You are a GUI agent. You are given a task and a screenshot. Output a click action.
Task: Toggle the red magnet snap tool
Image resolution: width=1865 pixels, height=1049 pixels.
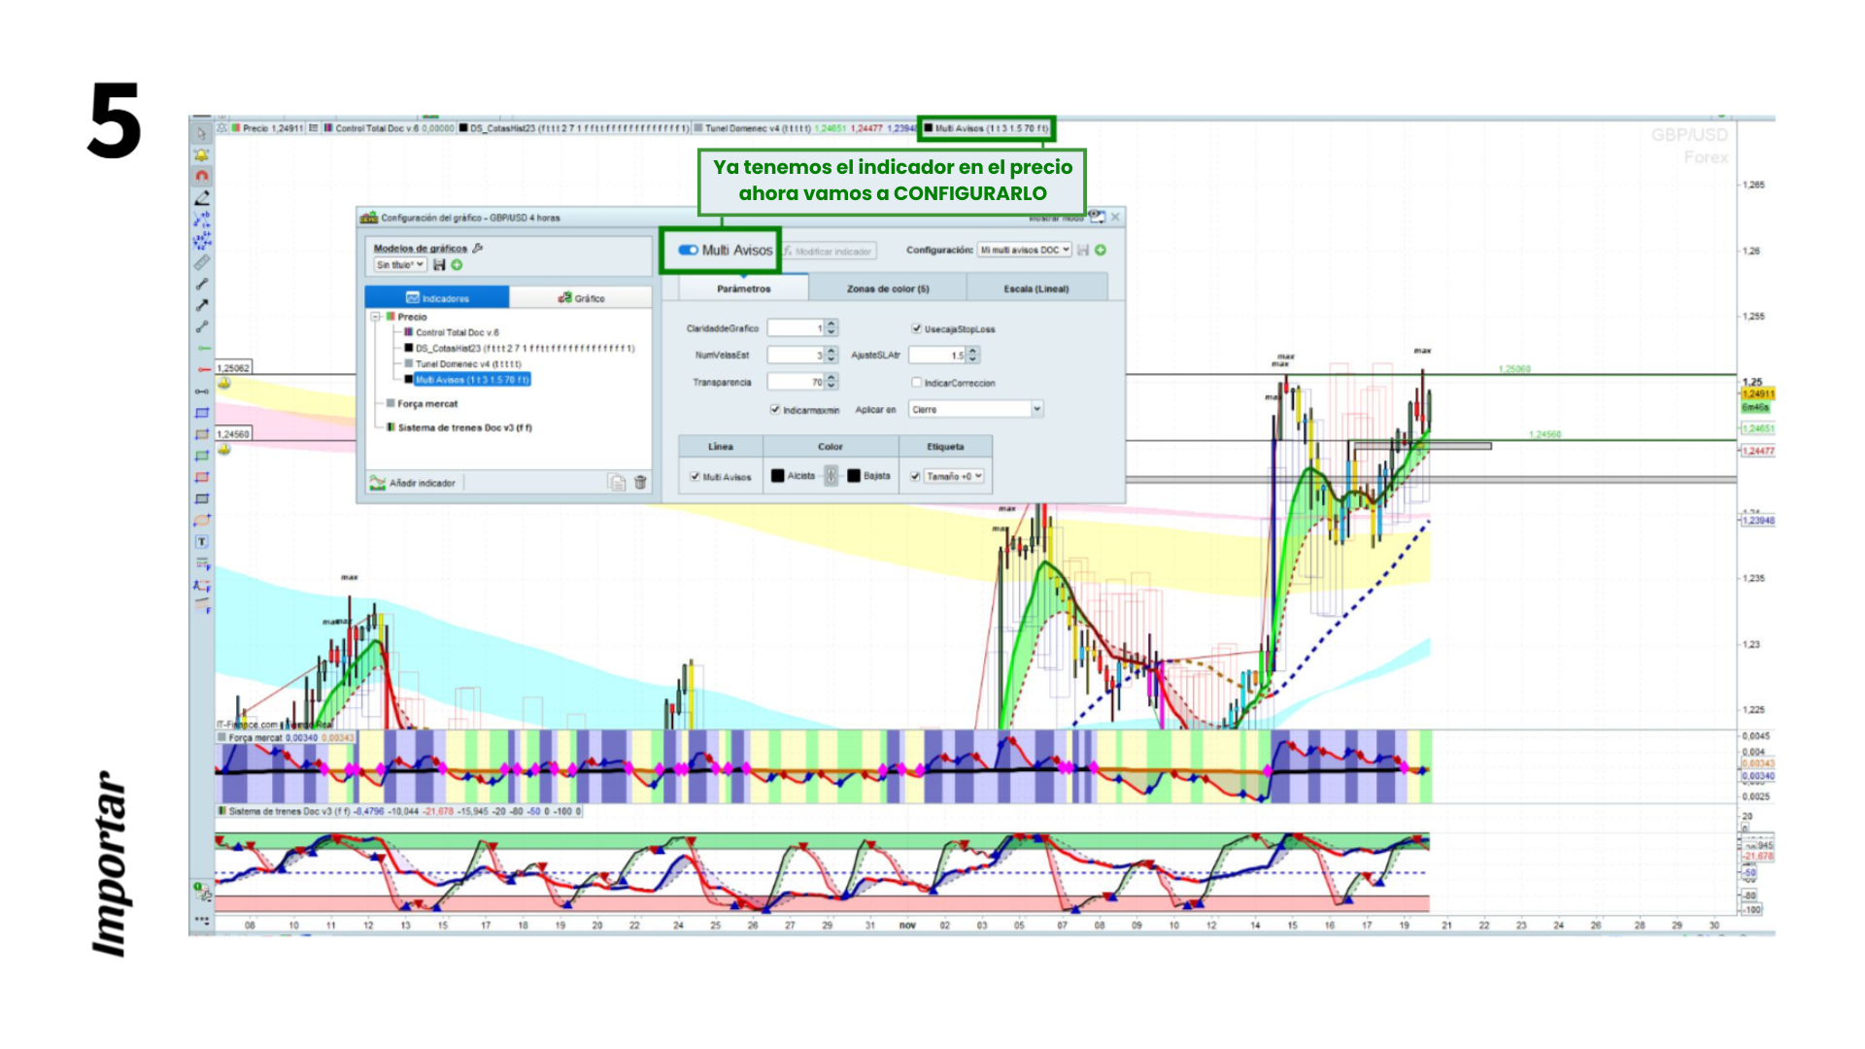(201, 177)
